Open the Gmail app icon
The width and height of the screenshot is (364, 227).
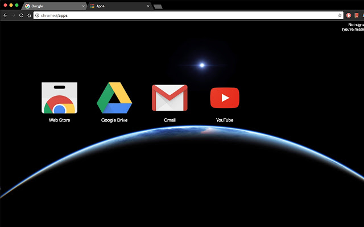tap(169, 98)
